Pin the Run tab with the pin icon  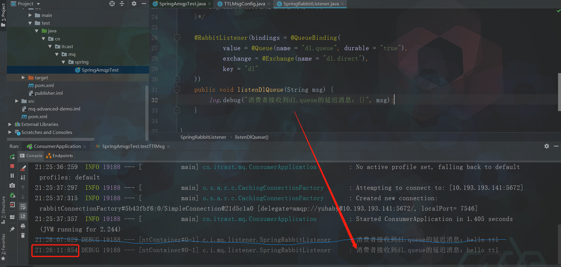tap(12, 229)
